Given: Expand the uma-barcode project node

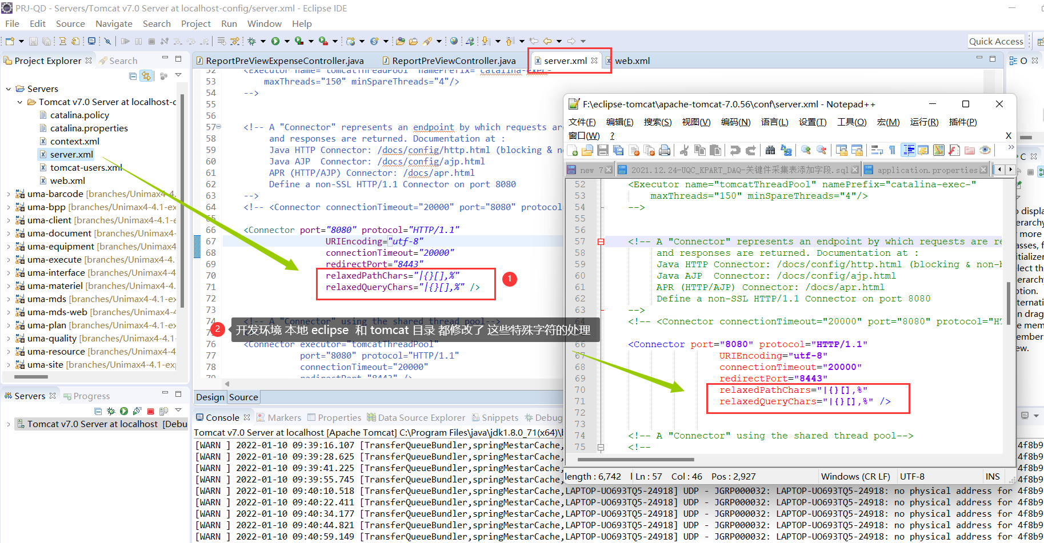Looking at the screenshot, I should click(x=9, y=194).
